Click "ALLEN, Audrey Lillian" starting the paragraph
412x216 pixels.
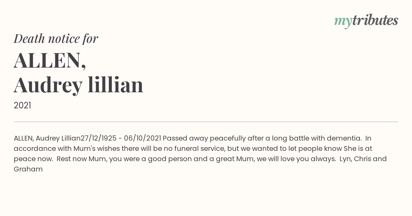click(47, 139)
